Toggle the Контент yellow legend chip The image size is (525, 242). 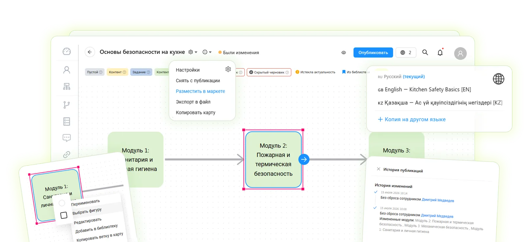tap(117, 72)
